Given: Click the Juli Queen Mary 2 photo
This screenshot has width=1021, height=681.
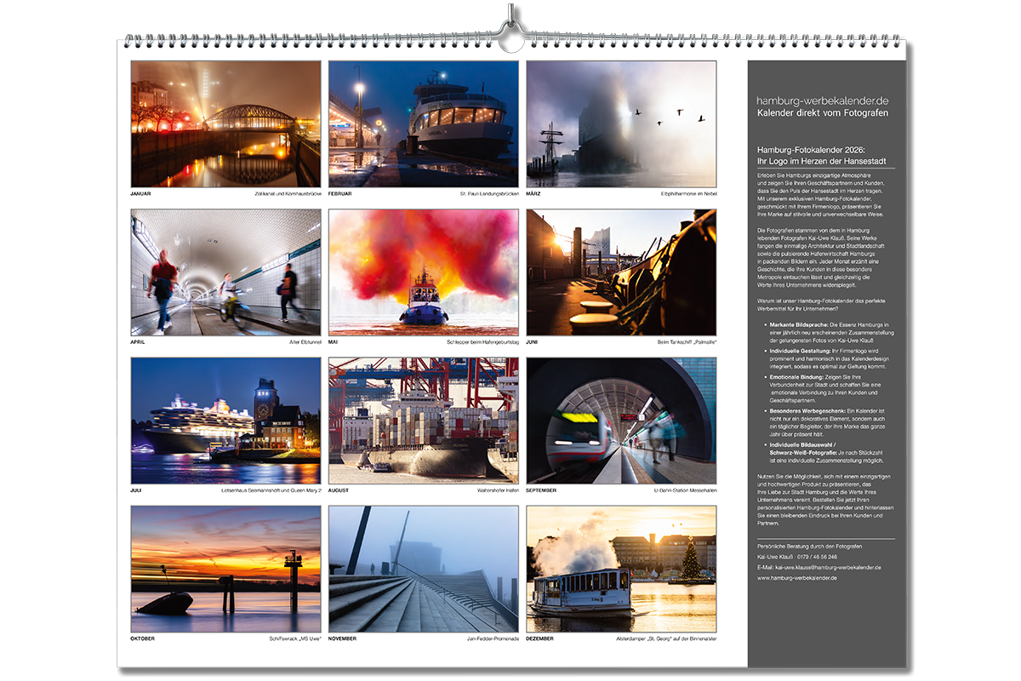Looking at the screenshot, I should [x=225, y=421].
